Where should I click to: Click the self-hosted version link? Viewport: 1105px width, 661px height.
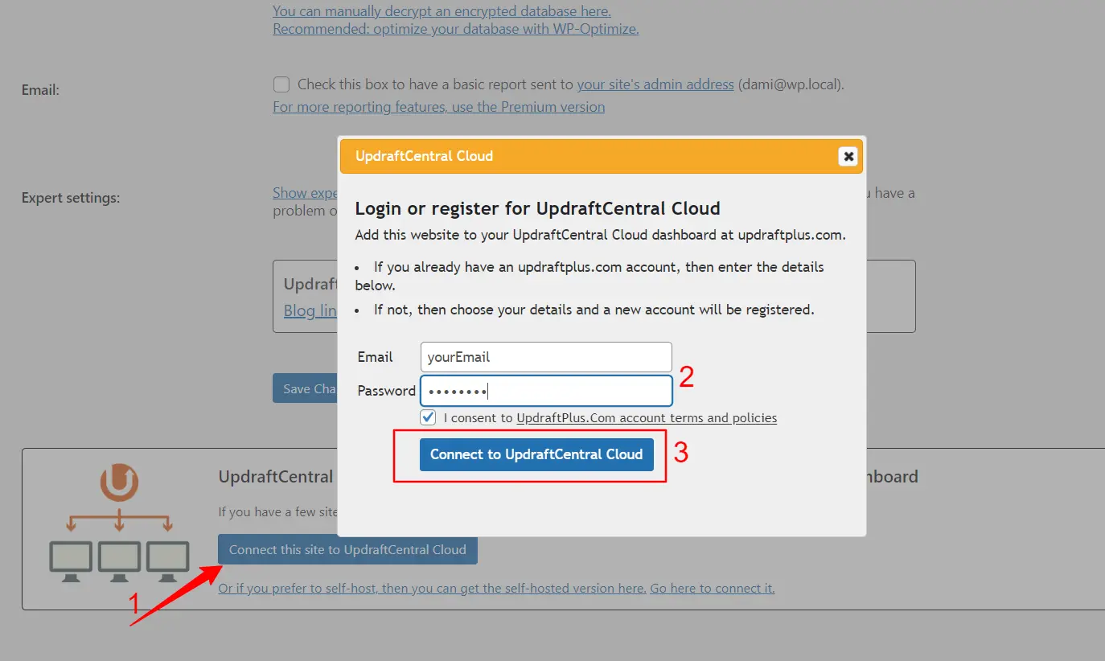[x=432, y=589]
